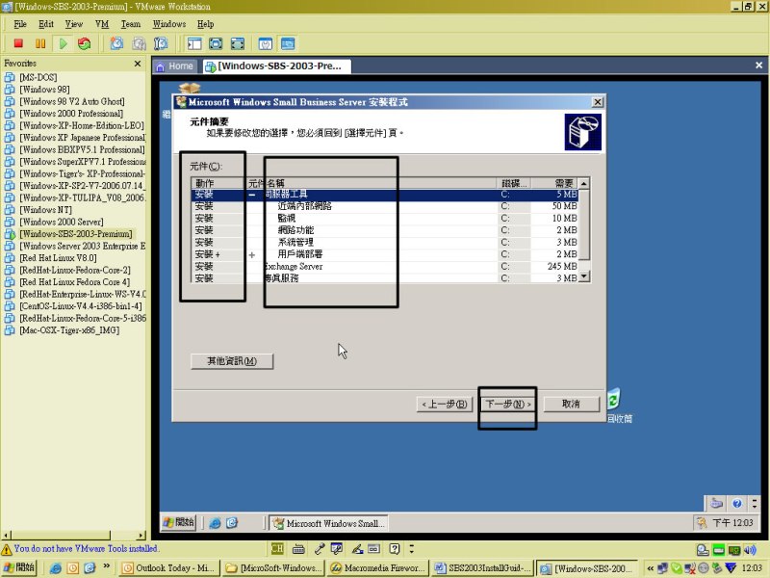The width and height of the screenshot is (770, 578).
Task: Launch Internet Explorer from host quick launch
Action: coord(56,568)
